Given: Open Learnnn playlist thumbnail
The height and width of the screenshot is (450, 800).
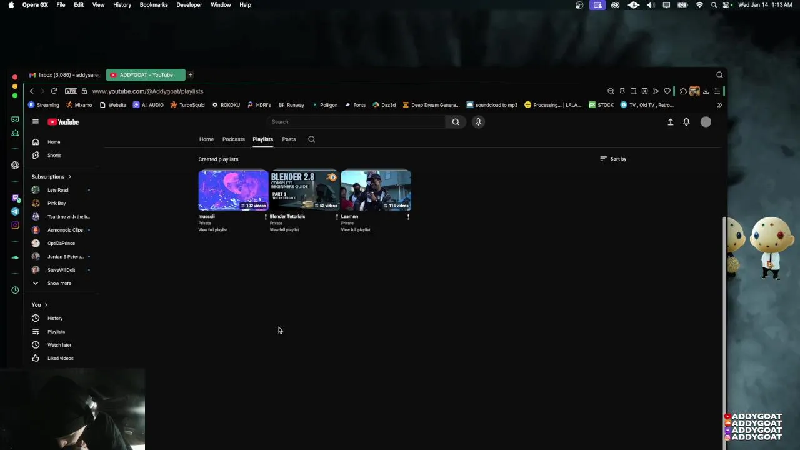Looking at the screenshot, I should (x=376, y=190).
